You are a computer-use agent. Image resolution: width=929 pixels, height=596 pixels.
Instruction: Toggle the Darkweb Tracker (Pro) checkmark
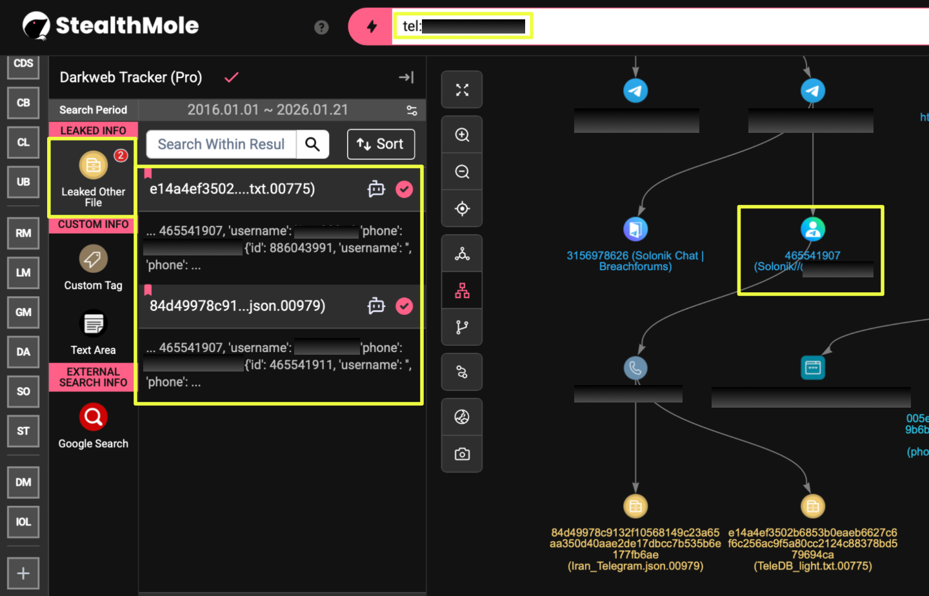click(x=232, y=77)
